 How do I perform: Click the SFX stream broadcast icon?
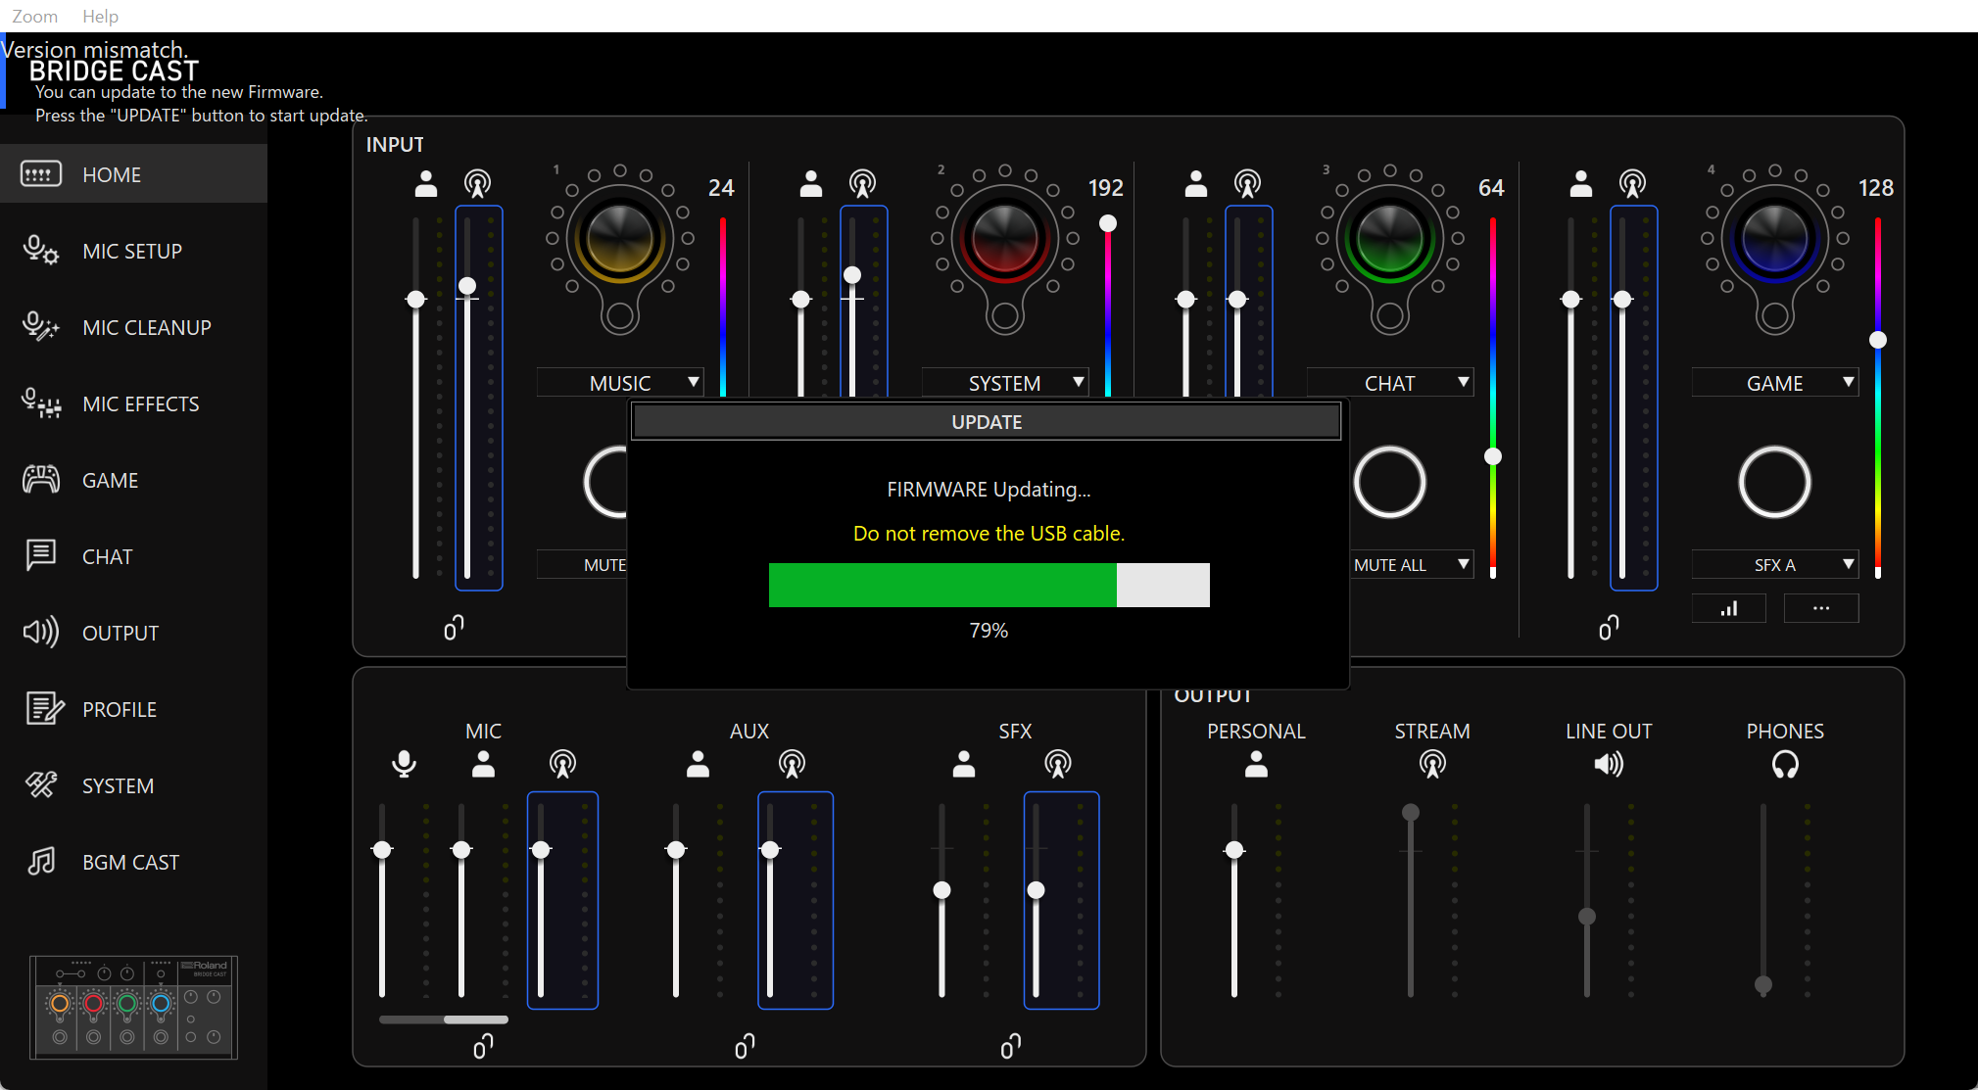1058,764
